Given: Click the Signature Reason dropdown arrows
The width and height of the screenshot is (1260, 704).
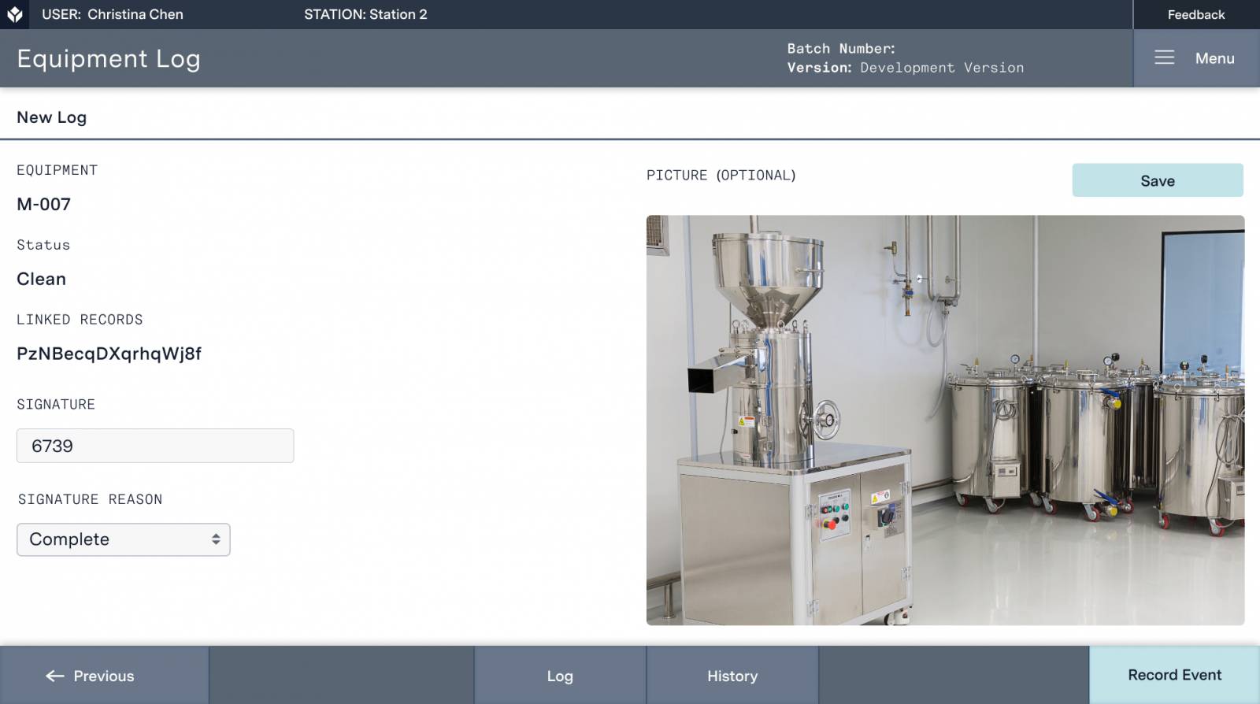Looking at the screenshot, I should [216, 539].
